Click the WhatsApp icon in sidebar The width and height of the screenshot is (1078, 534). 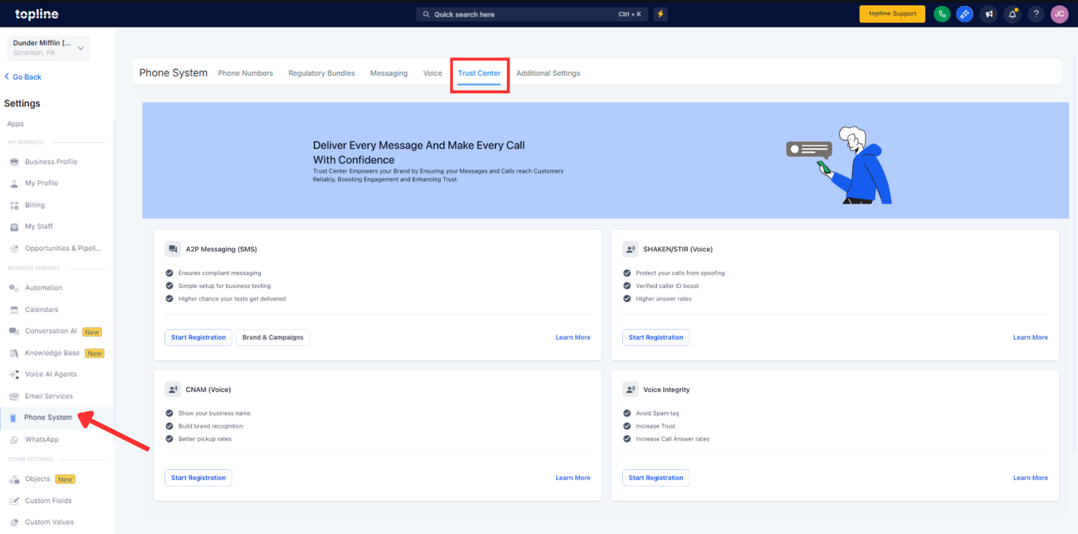pos(14,440)
